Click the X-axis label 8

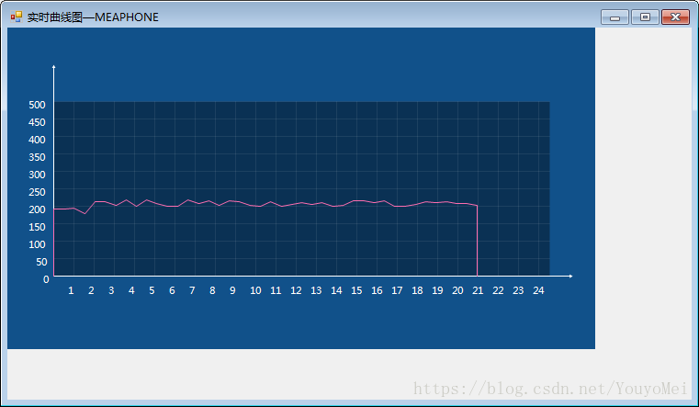pos(212,290)
